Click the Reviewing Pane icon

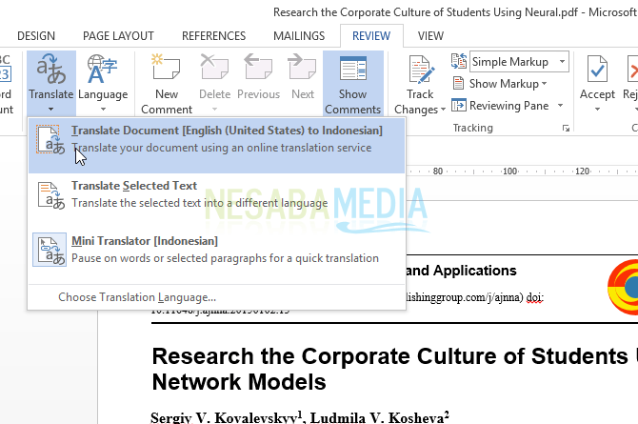pyautogui.click(x=459, y=106)
